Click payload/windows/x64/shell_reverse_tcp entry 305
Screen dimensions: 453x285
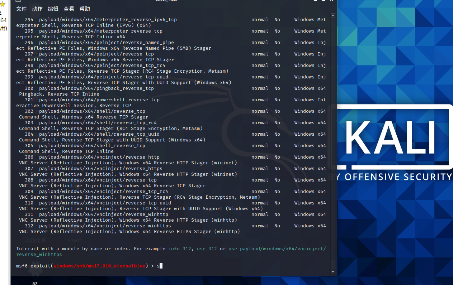[92, 146]
